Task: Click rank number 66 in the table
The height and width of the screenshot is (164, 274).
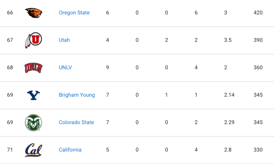Action: [10, 12]
